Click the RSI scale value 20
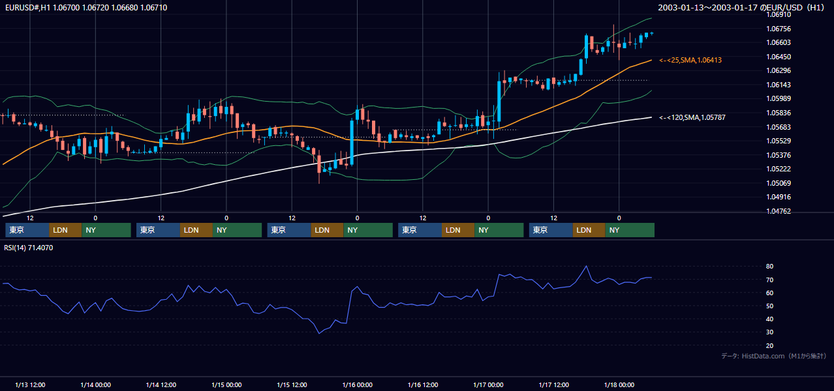834x391 pixels. (x=770, y=345)
